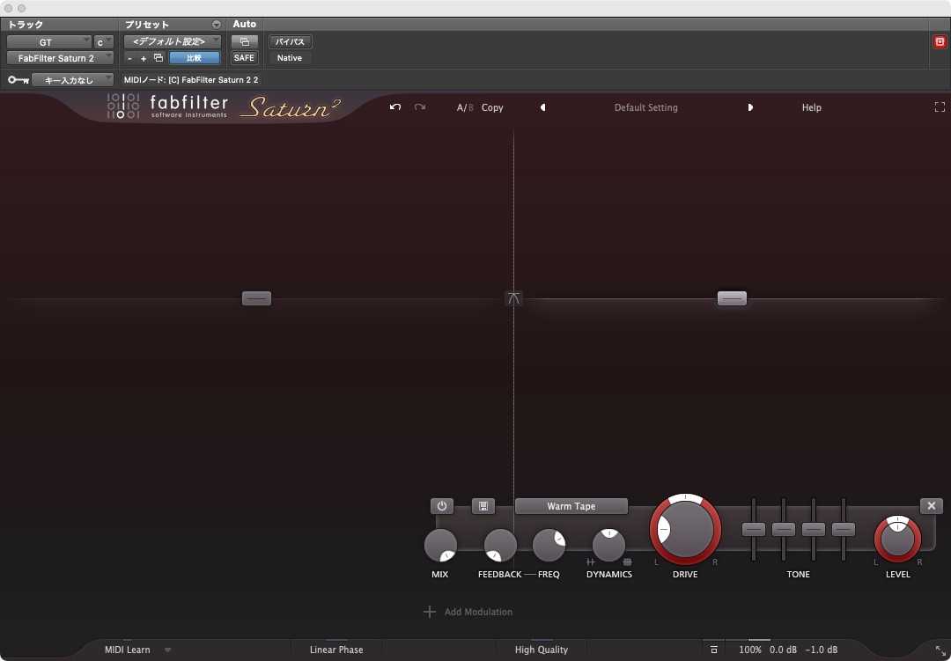Remove the band with the X button
This screenshot has width=951, height=661.
click(932, 506)
